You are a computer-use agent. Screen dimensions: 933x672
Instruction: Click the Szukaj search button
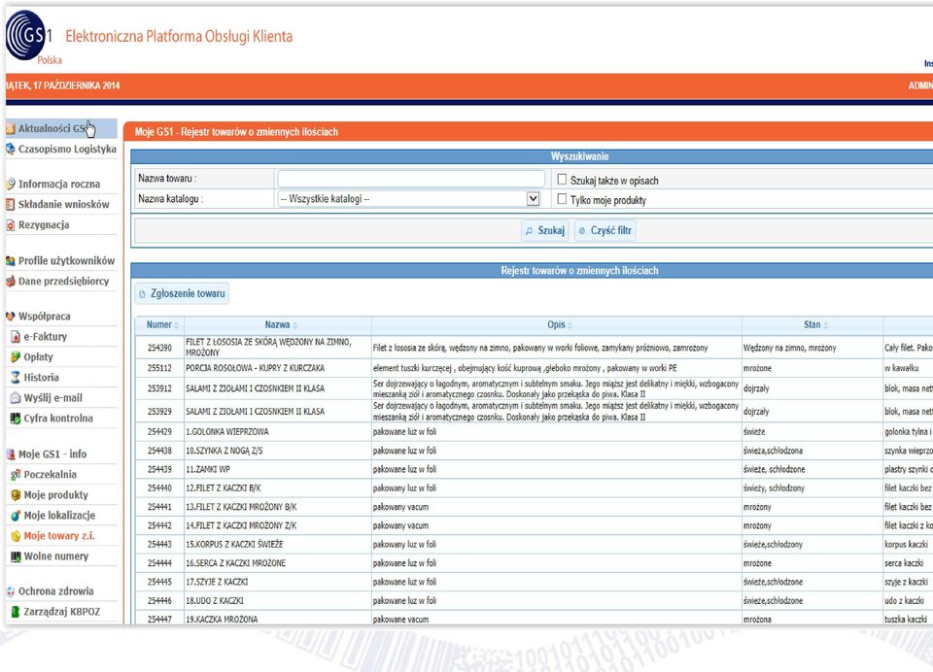coord(544,231)
